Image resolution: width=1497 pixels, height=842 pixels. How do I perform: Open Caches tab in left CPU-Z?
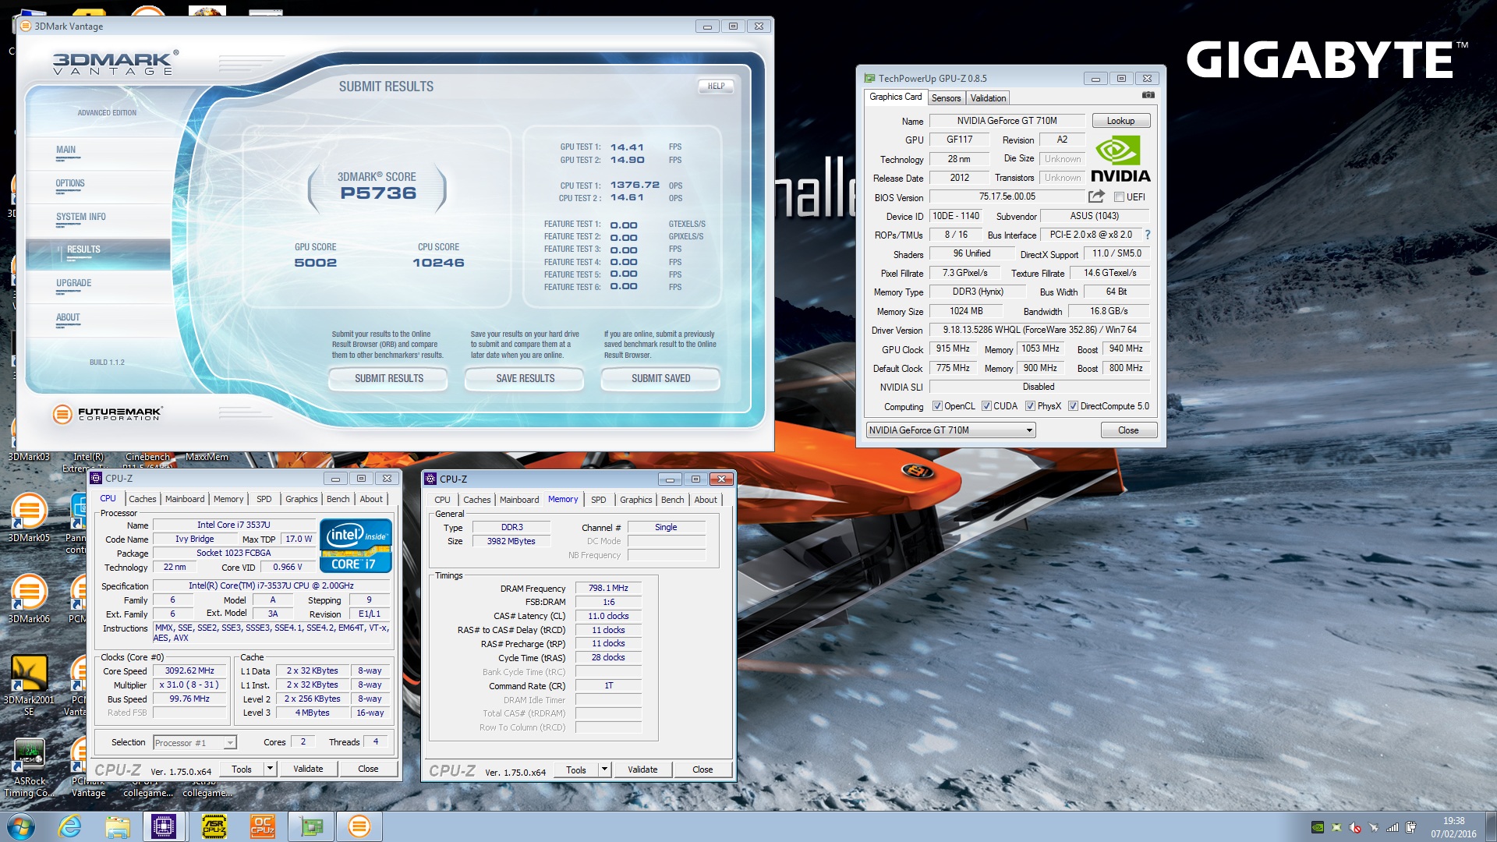pos(143,499)
